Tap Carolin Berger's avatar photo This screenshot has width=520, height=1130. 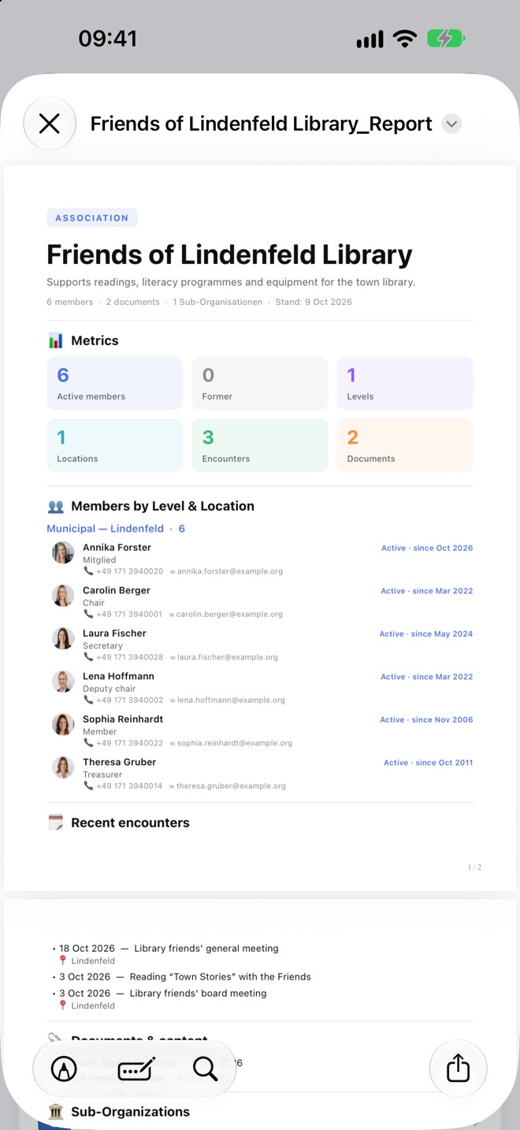(x=63, y=596)
